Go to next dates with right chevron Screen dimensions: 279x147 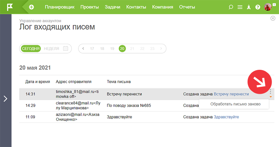pyautogui.click(x=161, y=48)
